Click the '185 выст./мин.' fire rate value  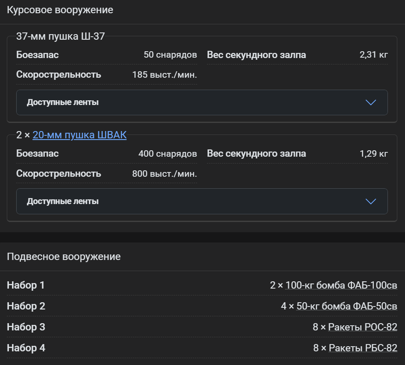click(164, 75)
